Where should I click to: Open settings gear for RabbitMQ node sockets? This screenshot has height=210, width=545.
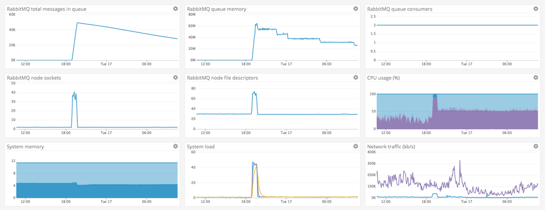(176, 78)
